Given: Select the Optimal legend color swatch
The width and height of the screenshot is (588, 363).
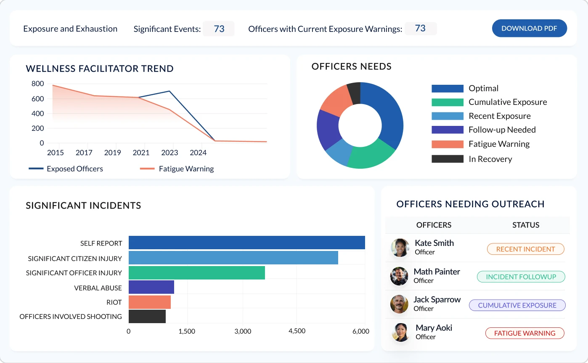Looking at the screenshot, I should (448, 89).
